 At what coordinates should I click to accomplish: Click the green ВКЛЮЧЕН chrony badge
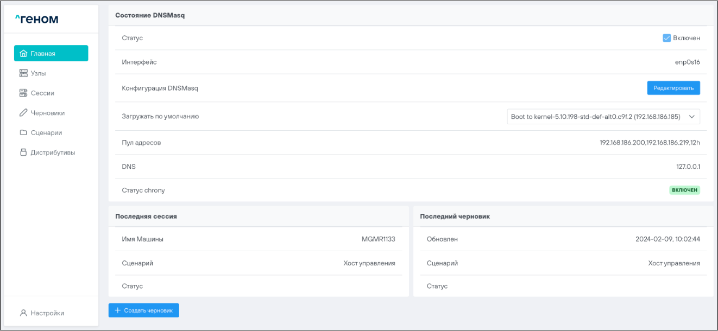point(684,190)
